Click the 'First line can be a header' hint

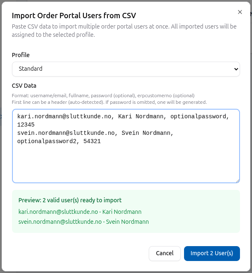pos(109,102)
